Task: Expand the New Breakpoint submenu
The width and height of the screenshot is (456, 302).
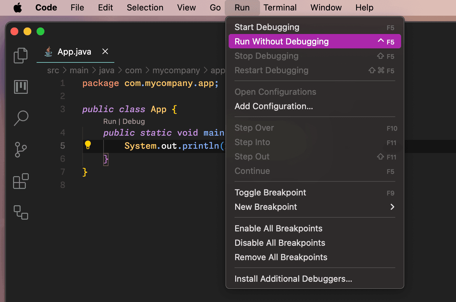Action: (266, 207)
